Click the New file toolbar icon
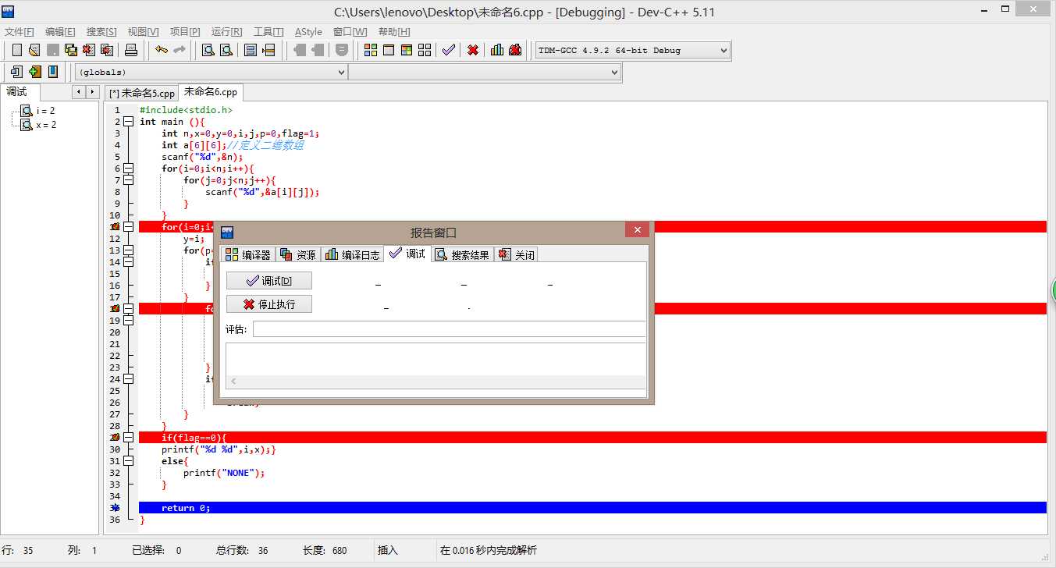This screenshot has height=568, width=1056. [16, 50]
